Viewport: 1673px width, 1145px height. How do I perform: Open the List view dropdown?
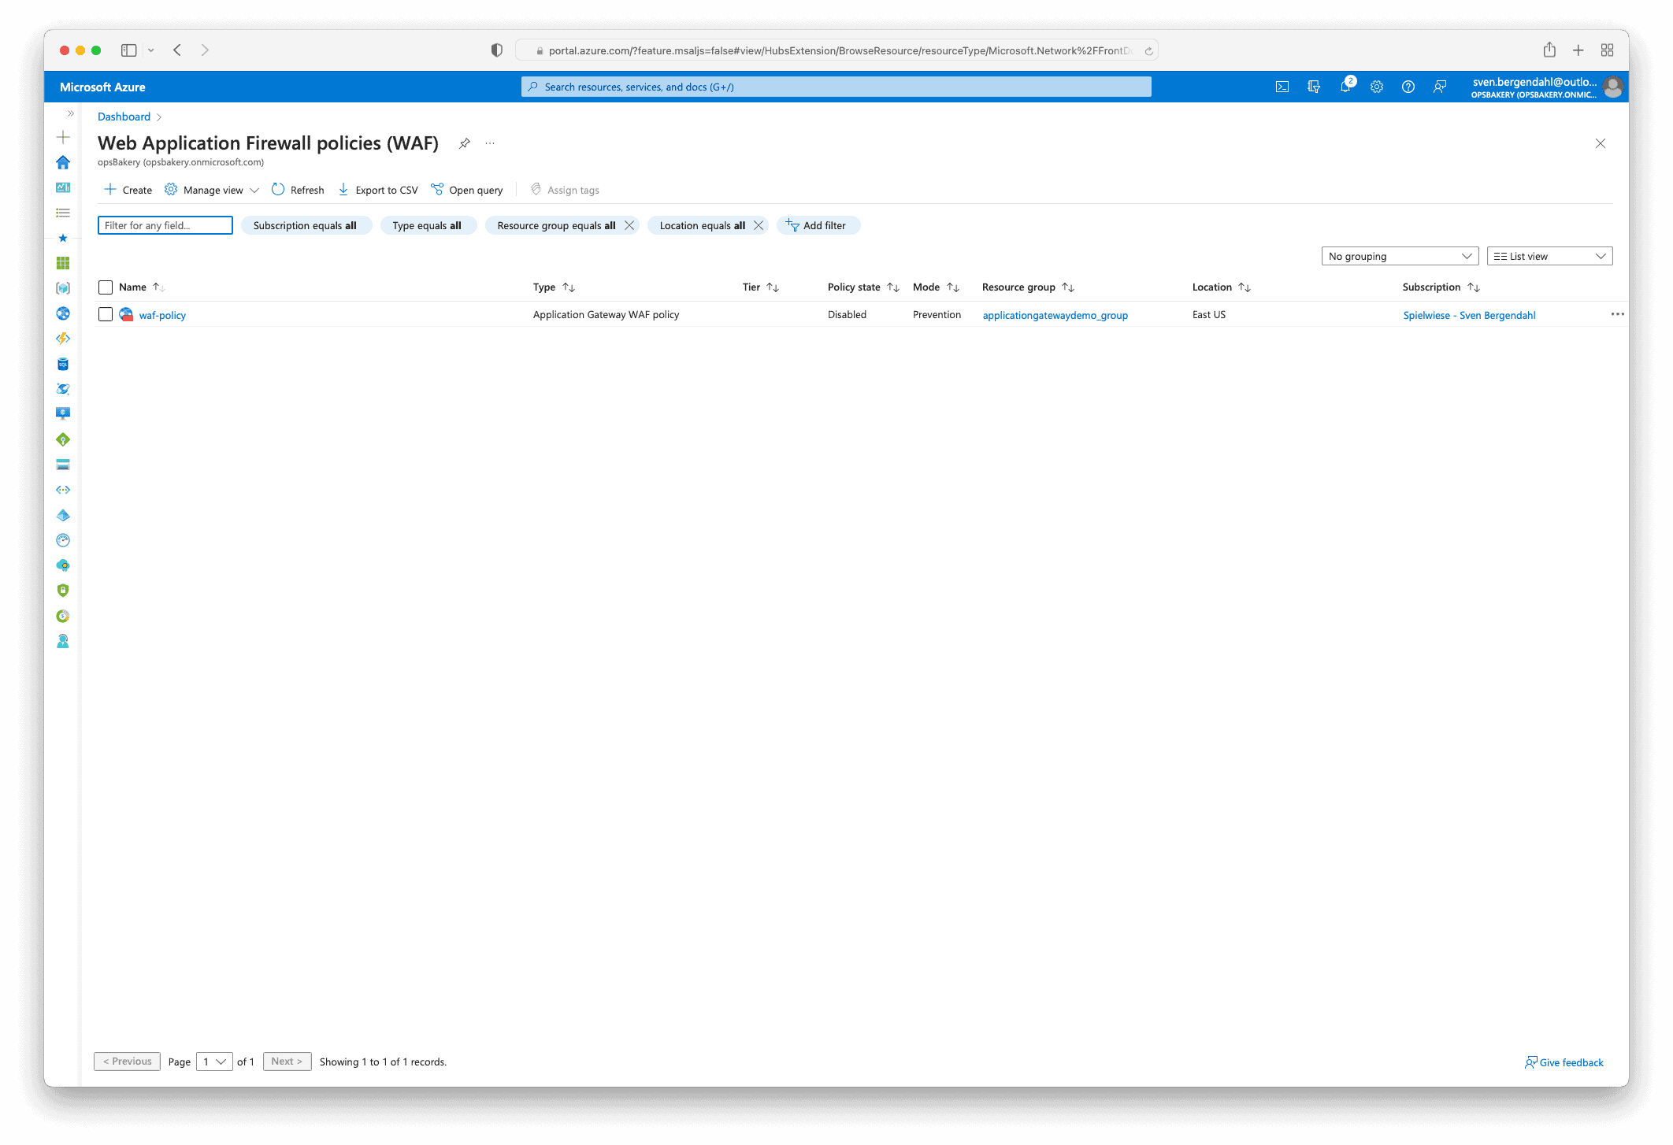1549,256
